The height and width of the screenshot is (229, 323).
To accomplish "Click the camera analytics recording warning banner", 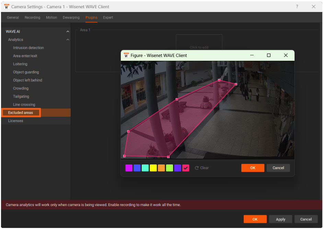I will click(162, 205).
